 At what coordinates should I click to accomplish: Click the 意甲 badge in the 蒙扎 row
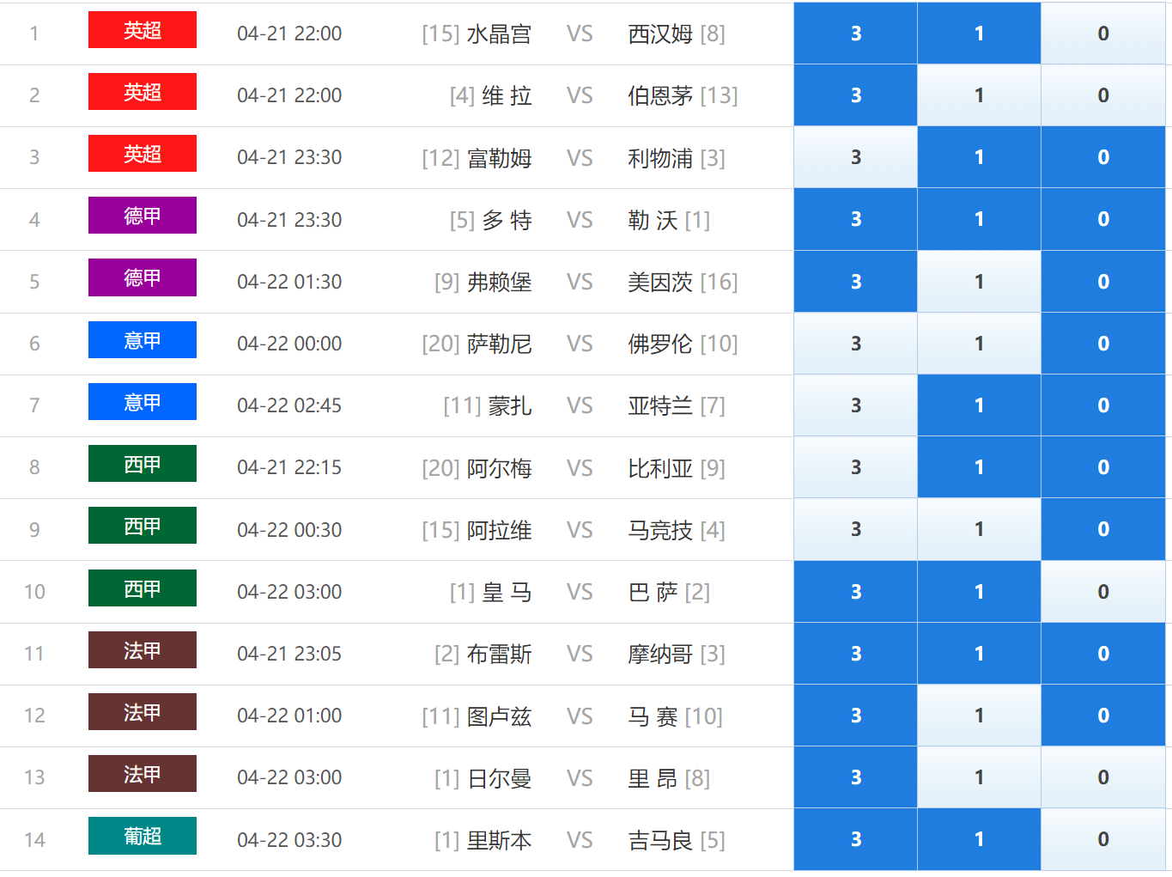click(143, 402)
